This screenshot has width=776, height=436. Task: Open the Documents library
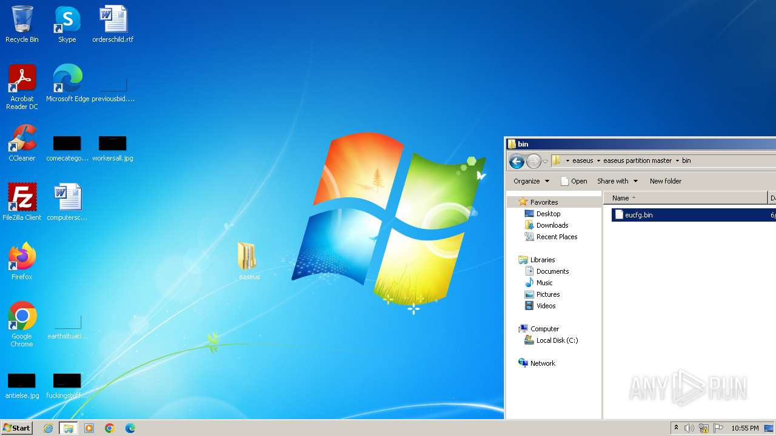pos(552,271)
